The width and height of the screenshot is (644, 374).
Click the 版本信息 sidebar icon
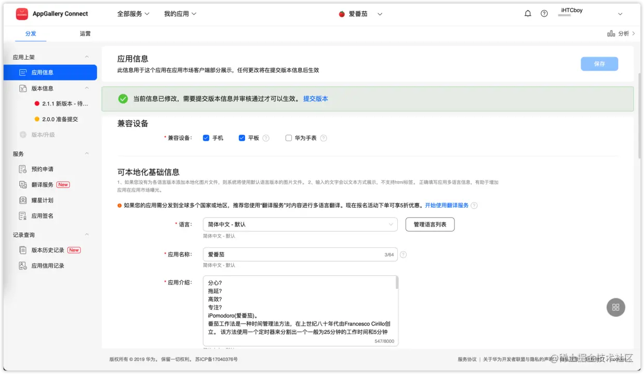23,88
